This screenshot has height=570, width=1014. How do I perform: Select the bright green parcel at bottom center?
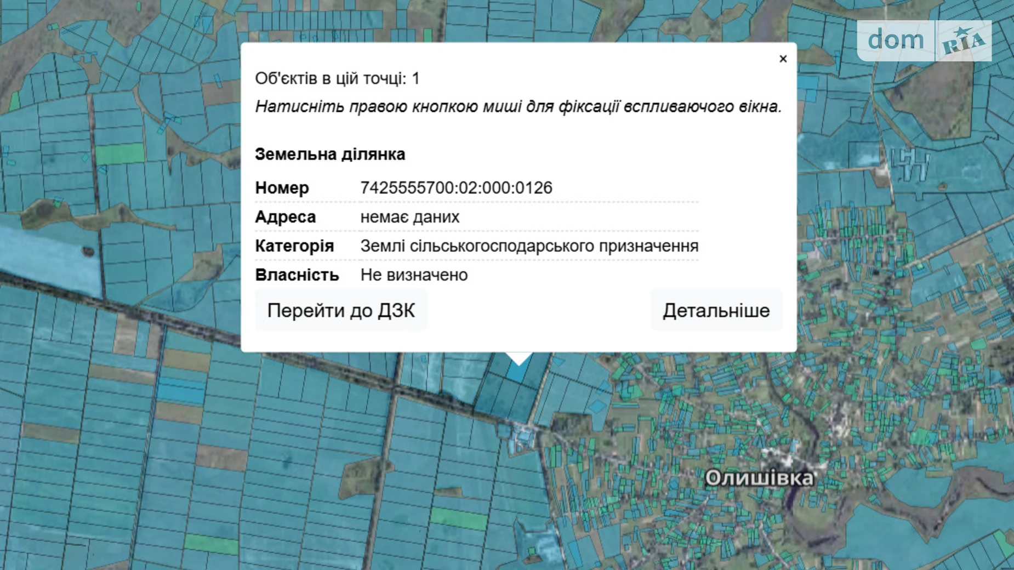pyautogui.click(x=458, y=518)
